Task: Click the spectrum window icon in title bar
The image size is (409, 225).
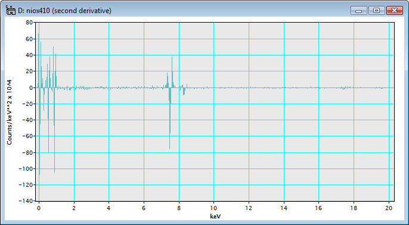Action: pyautogui.click(x=11, y=11)
